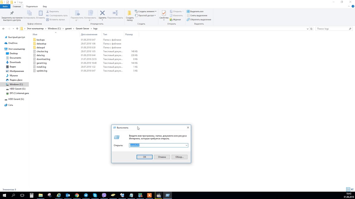Select checker.log file
The height and width of the screenshot is (199, 355).
point(42,51)
